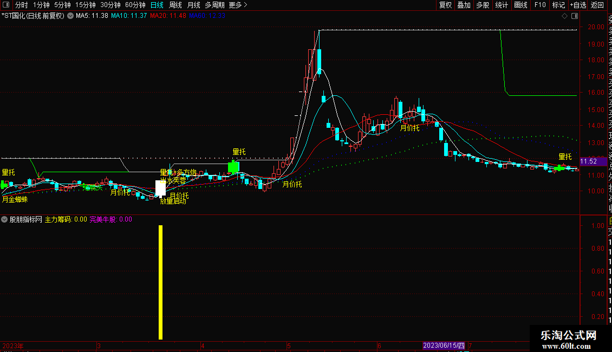Toggle the right panel icon beside the diamond
Viewport: 612px width, 352px height.
click(575, 16)
